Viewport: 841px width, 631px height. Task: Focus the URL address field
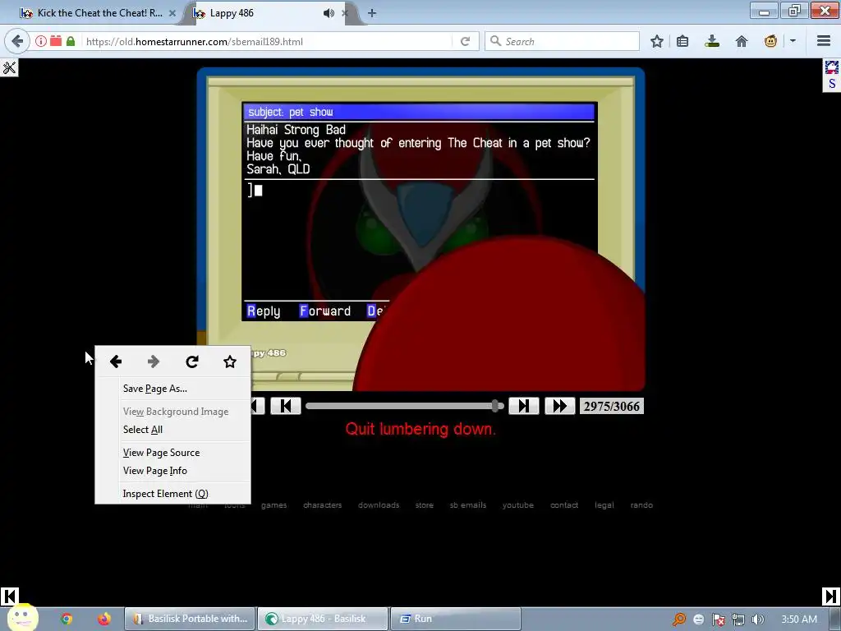(267, 41)
